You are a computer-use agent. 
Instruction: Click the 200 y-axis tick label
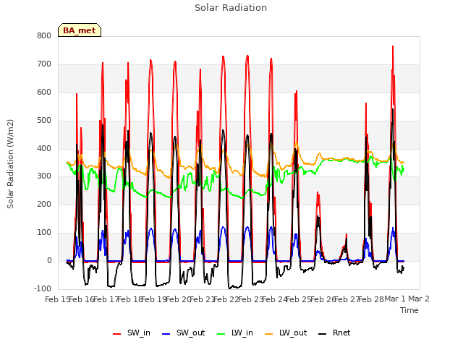click(44, 204)
